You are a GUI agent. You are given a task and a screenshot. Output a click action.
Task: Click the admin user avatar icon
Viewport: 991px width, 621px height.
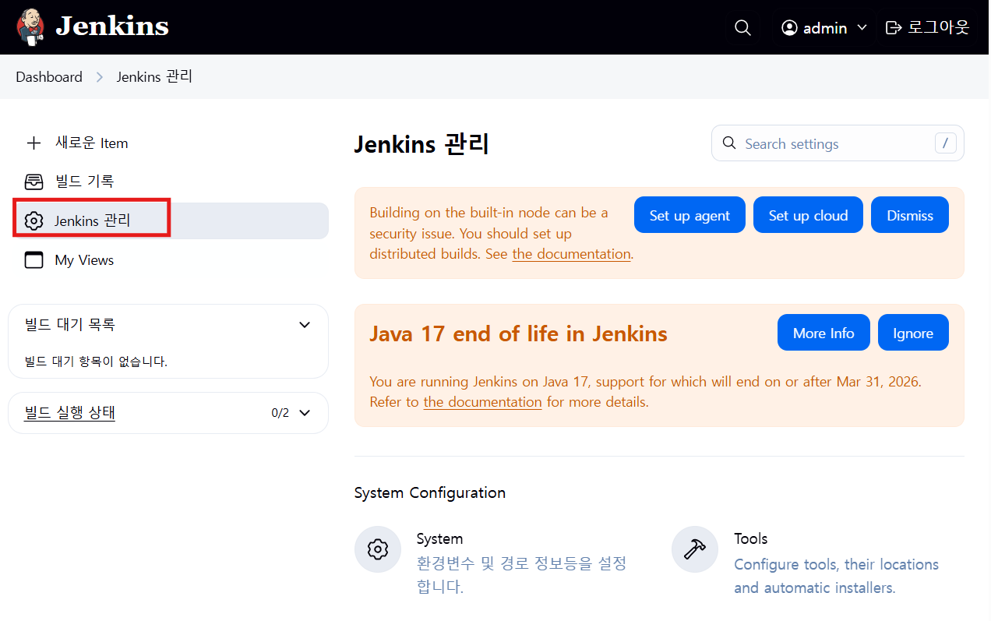tap(789, 28)
